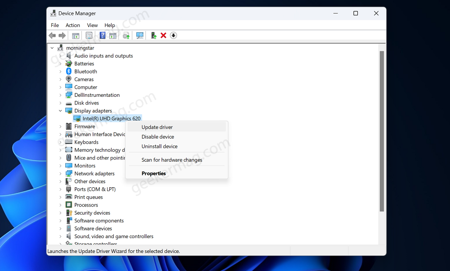Click the blue question mark Help icon
The width and height of the screenshot is (450, 271).
[x=103, y=36]
